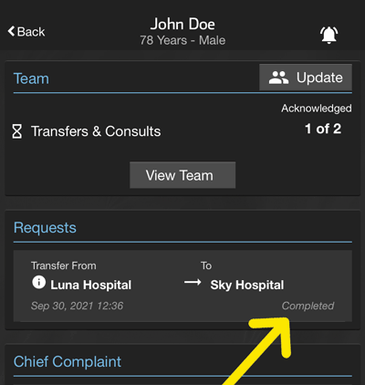
Task: Click the info icon beside Luna Hospital
Action: pos(39,283)
